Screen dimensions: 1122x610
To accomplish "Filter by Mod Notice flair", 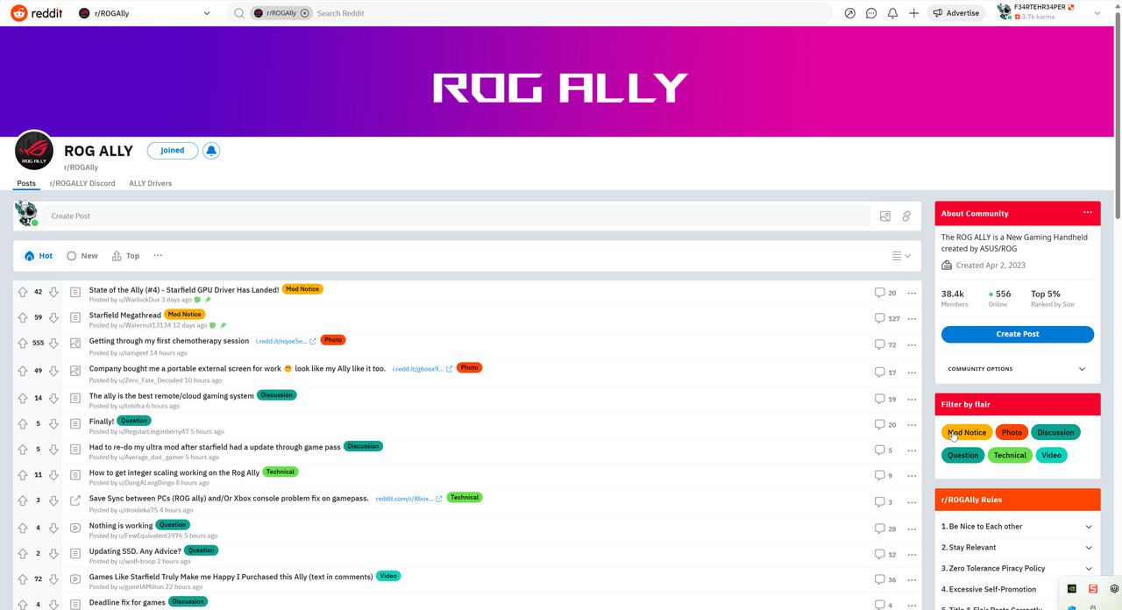I will [x=967, y=432].
